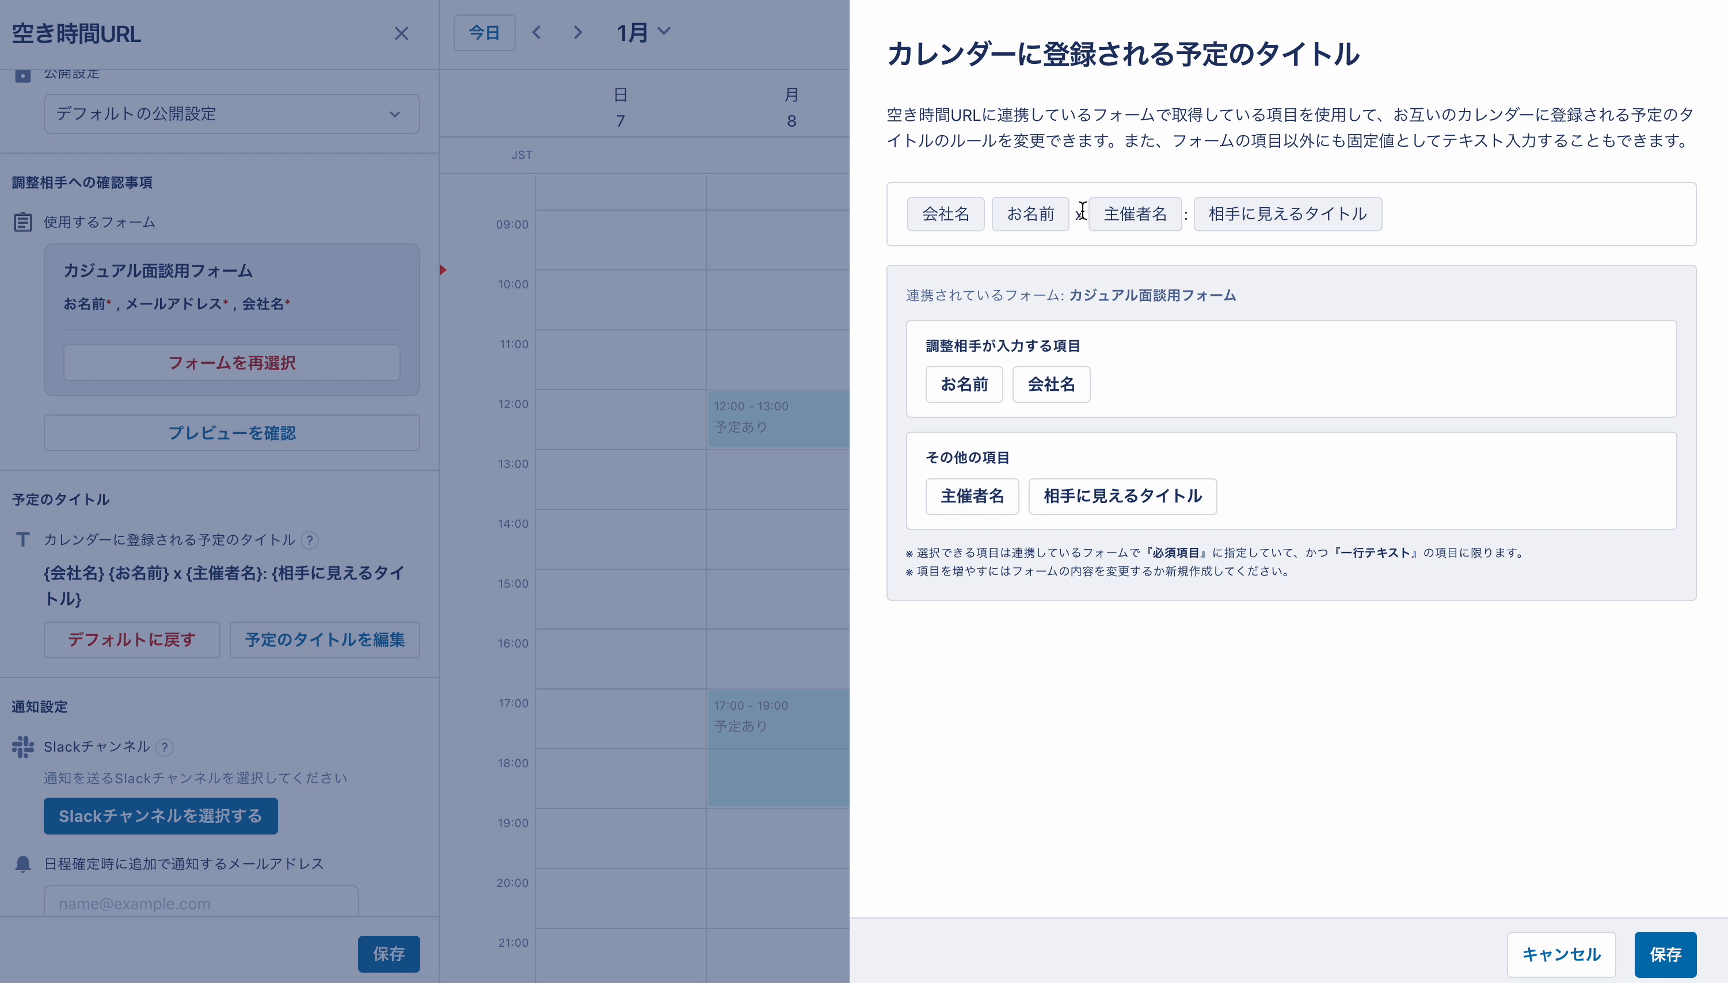Viewport: 1728px width, 983px height.
Task: Click the notification bell icon
Action: (x=23, y=863)
